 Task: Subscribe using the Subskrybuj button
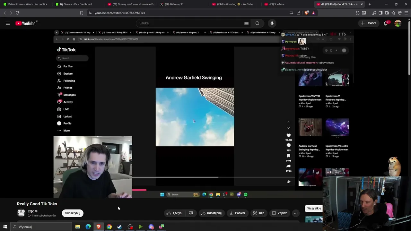[73, 213]
